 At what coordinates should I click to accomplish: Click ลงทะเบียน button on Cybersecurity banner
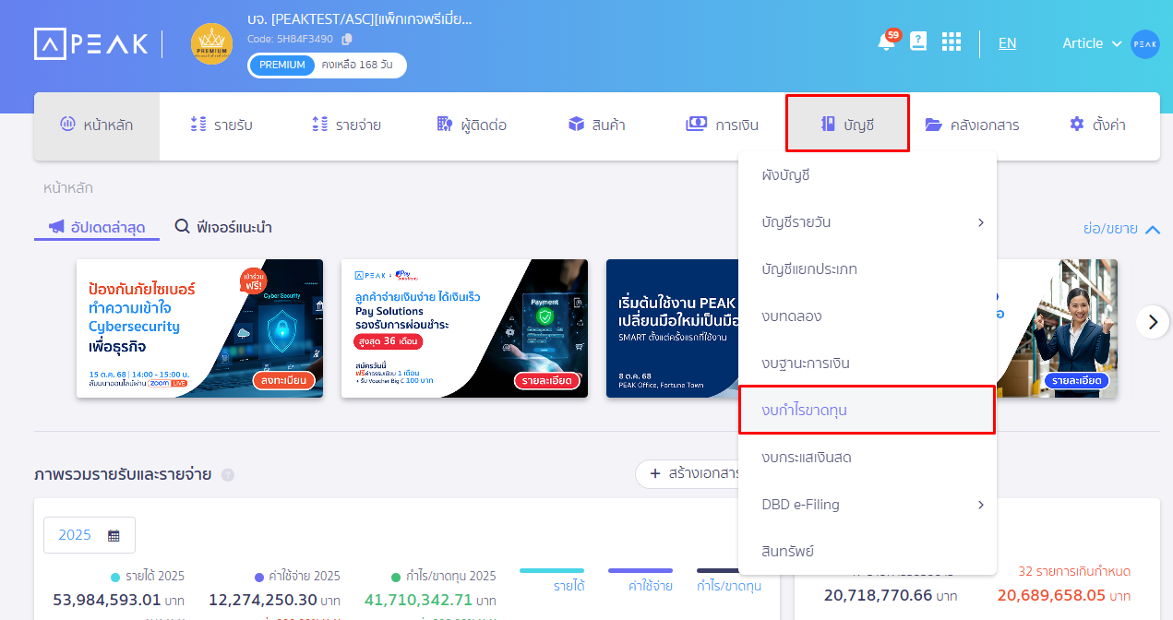tap(283, 380)
